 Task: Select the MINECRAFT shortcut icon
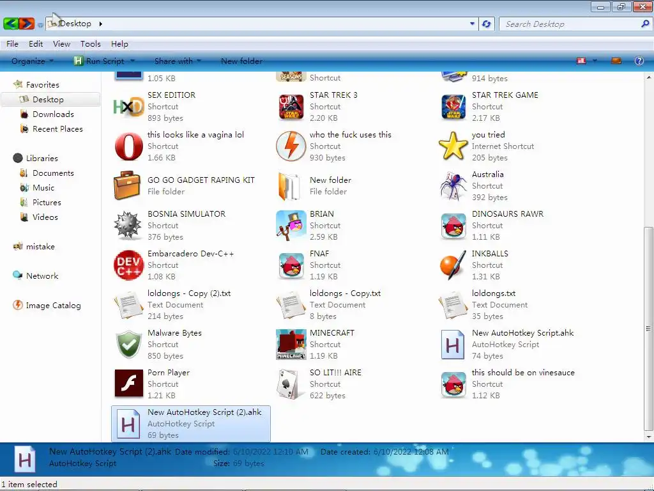point(291,345)
